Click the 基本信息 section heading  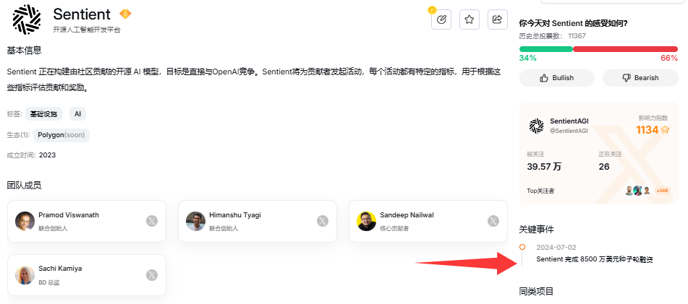[x=24, y=51]
